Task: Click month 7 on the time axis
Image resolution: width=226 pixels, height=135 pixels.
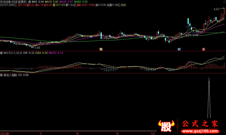Action: (41, 134)
